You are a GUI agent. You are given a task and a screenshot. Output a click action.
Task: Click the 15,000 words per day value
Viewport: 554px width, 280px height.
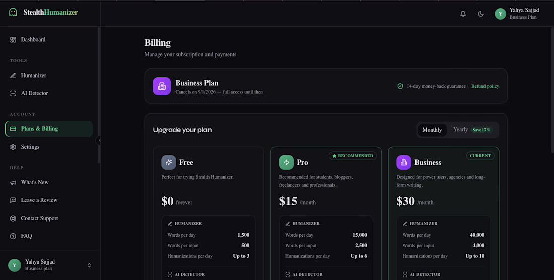(360, 235)
